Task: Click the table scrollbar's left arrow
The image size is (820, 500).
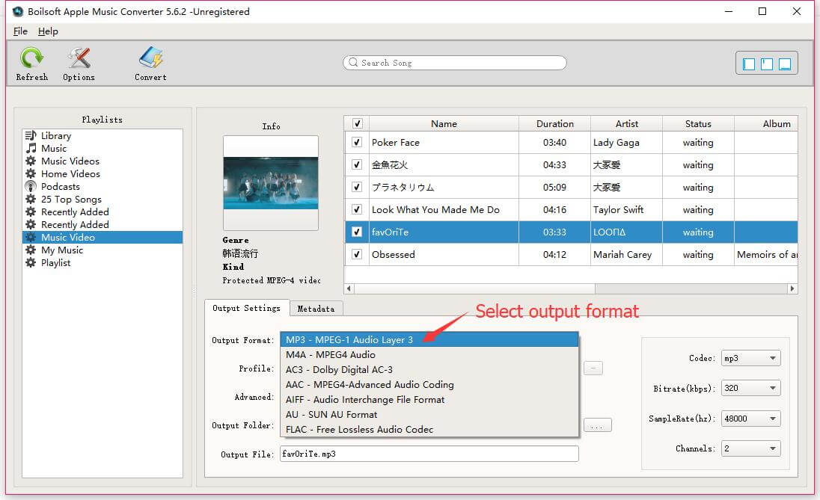Action: tap(349, 288)
